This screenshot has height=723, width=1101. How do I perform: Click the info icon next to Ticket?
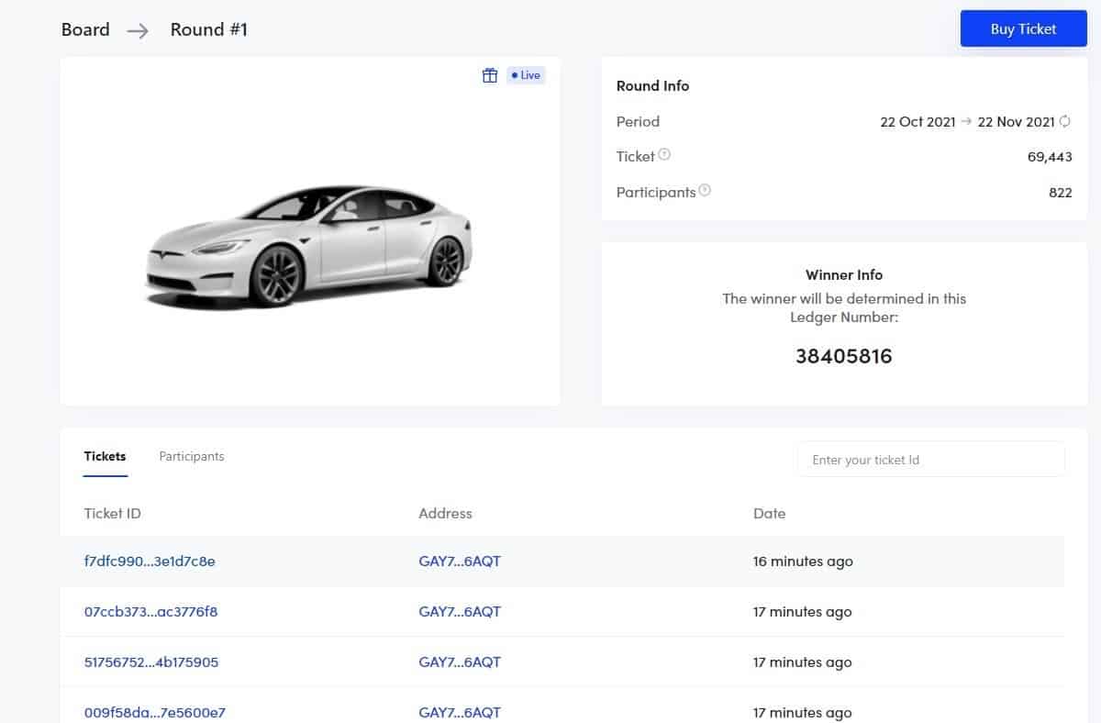[x=664, y=155]
